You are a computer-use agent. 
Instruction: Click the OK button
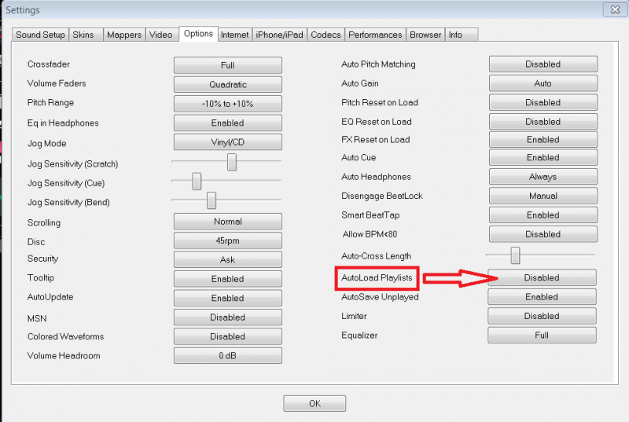coord(314,403)
